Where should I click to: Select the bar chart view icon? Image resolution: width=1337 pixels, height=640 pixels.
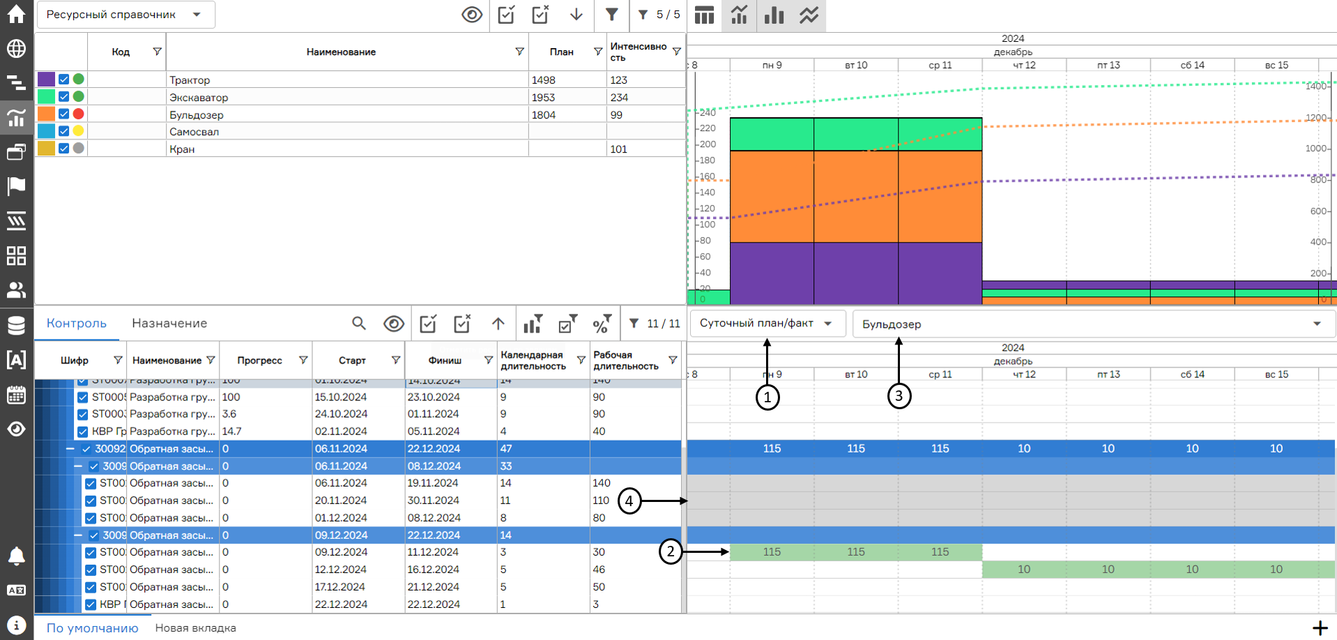774,15
